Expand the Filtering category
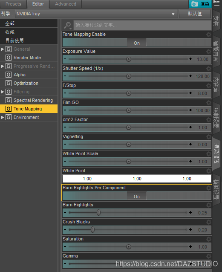Viewport: 222px width, 272px height. point(3,92)
